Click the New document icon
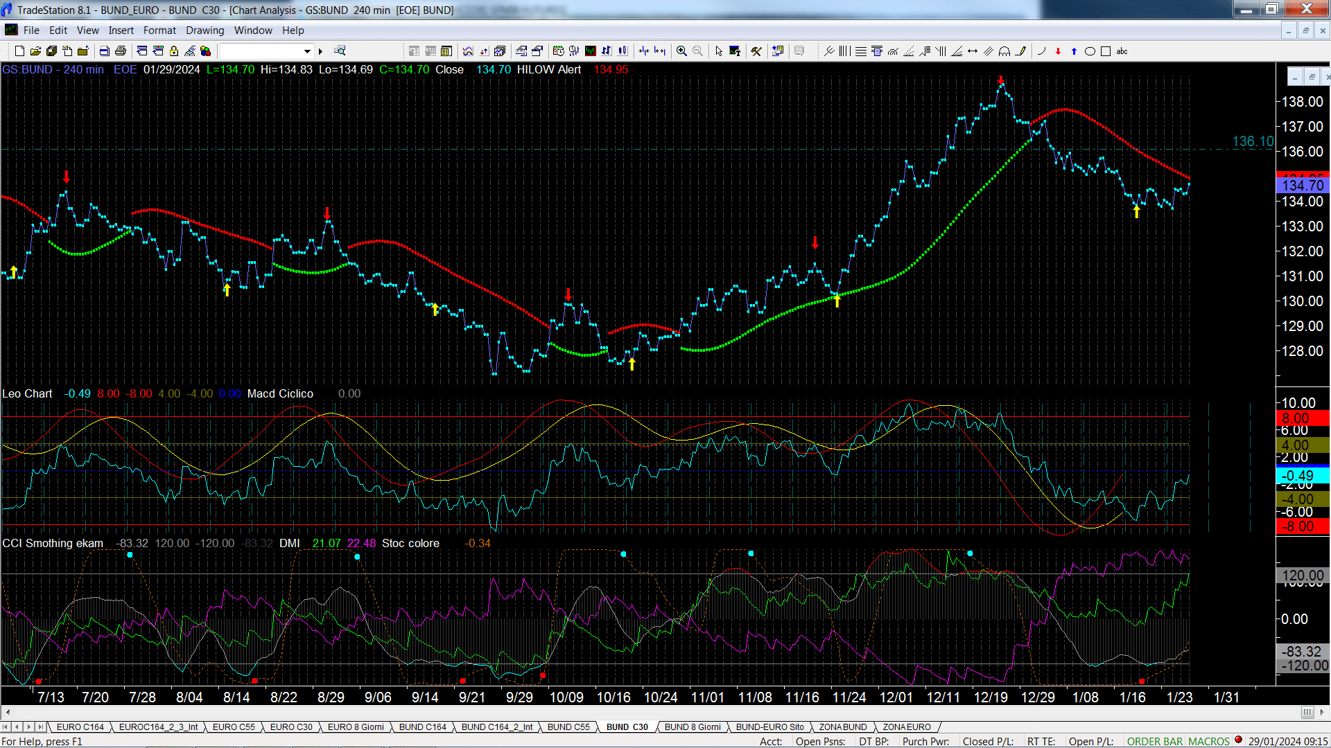The width and height of the screenshot is (1331, 748). click(x=19, y=51)
